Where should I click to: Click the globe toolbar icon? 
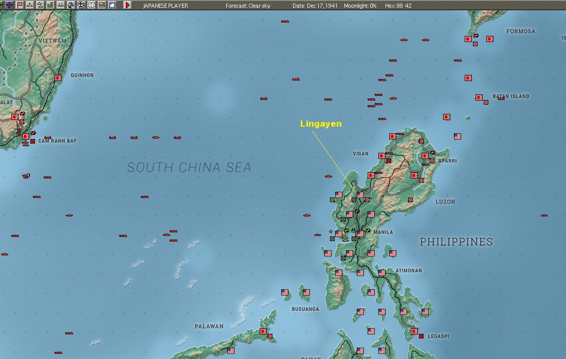(71, 5)
